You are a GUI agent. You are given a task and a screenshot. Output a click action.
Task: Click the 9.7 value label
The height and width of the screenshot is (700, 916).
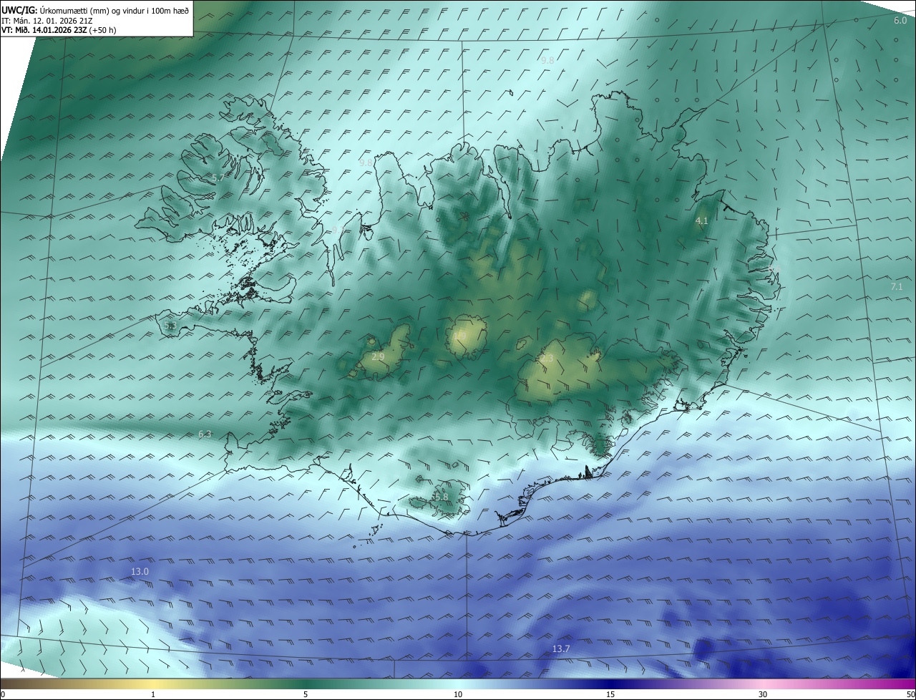pos(338,230)
